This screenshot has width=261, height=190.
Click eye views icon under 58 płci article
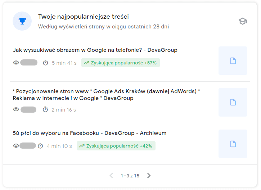(x=16, y=146)
